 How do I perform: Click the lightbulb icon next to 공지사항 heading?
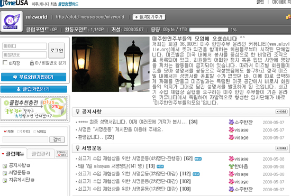tap(77, 111)
